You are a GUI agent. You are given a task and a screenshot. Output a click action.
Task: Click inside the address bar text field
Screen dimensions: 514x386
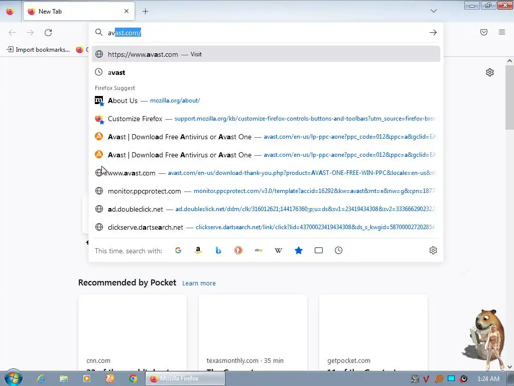pos(266,33)
